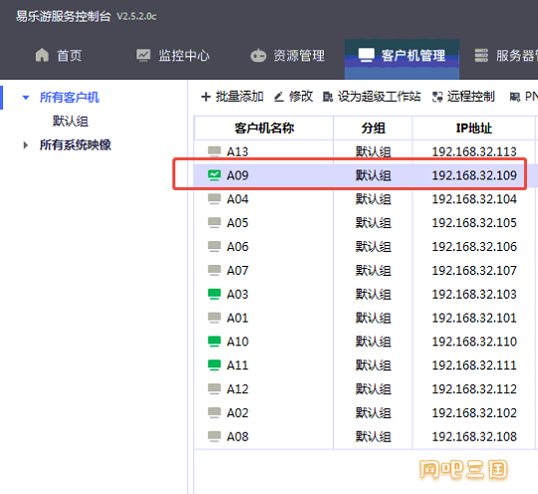Screen dimensions: 538x494
Task: Switch to 监控中心 tab
Action: tap(173, 55)
